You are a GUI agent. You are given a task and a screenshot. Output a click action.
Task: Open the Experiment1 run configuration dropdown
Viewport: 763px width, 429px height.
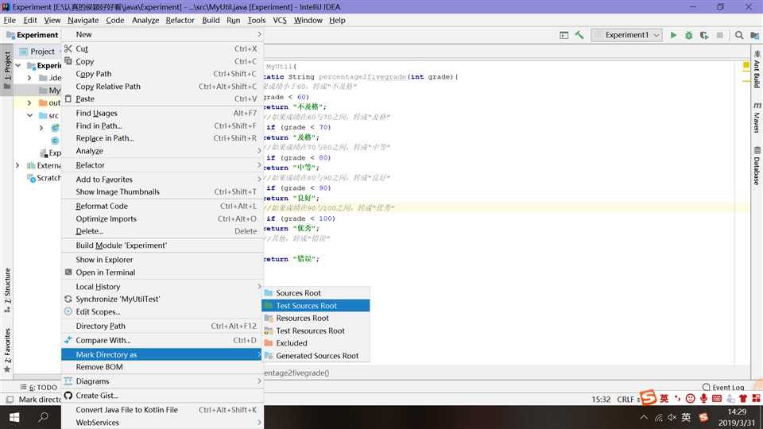(627, 35)
